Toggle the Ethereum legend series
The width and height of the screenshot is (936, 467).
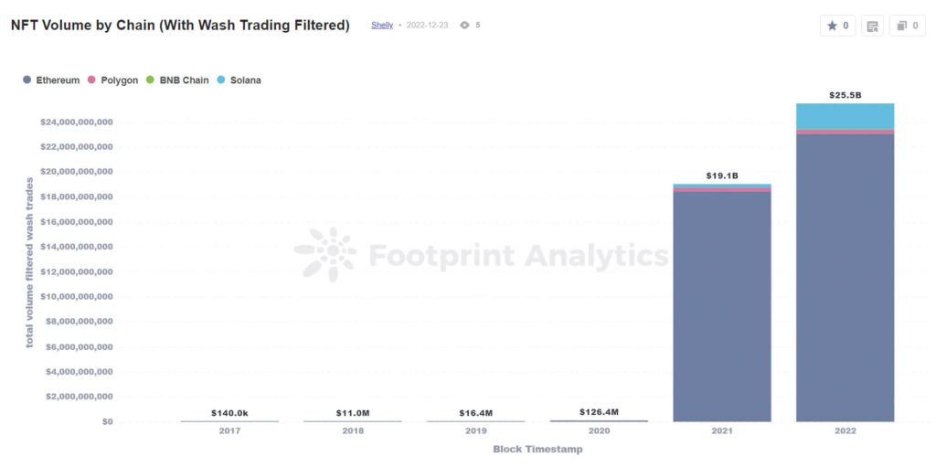tap(51, 80)
